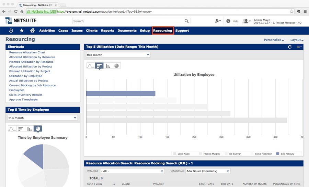Toggle Ed Sullivan legend series
The image size is (309, 187).
tap(233, 154)
